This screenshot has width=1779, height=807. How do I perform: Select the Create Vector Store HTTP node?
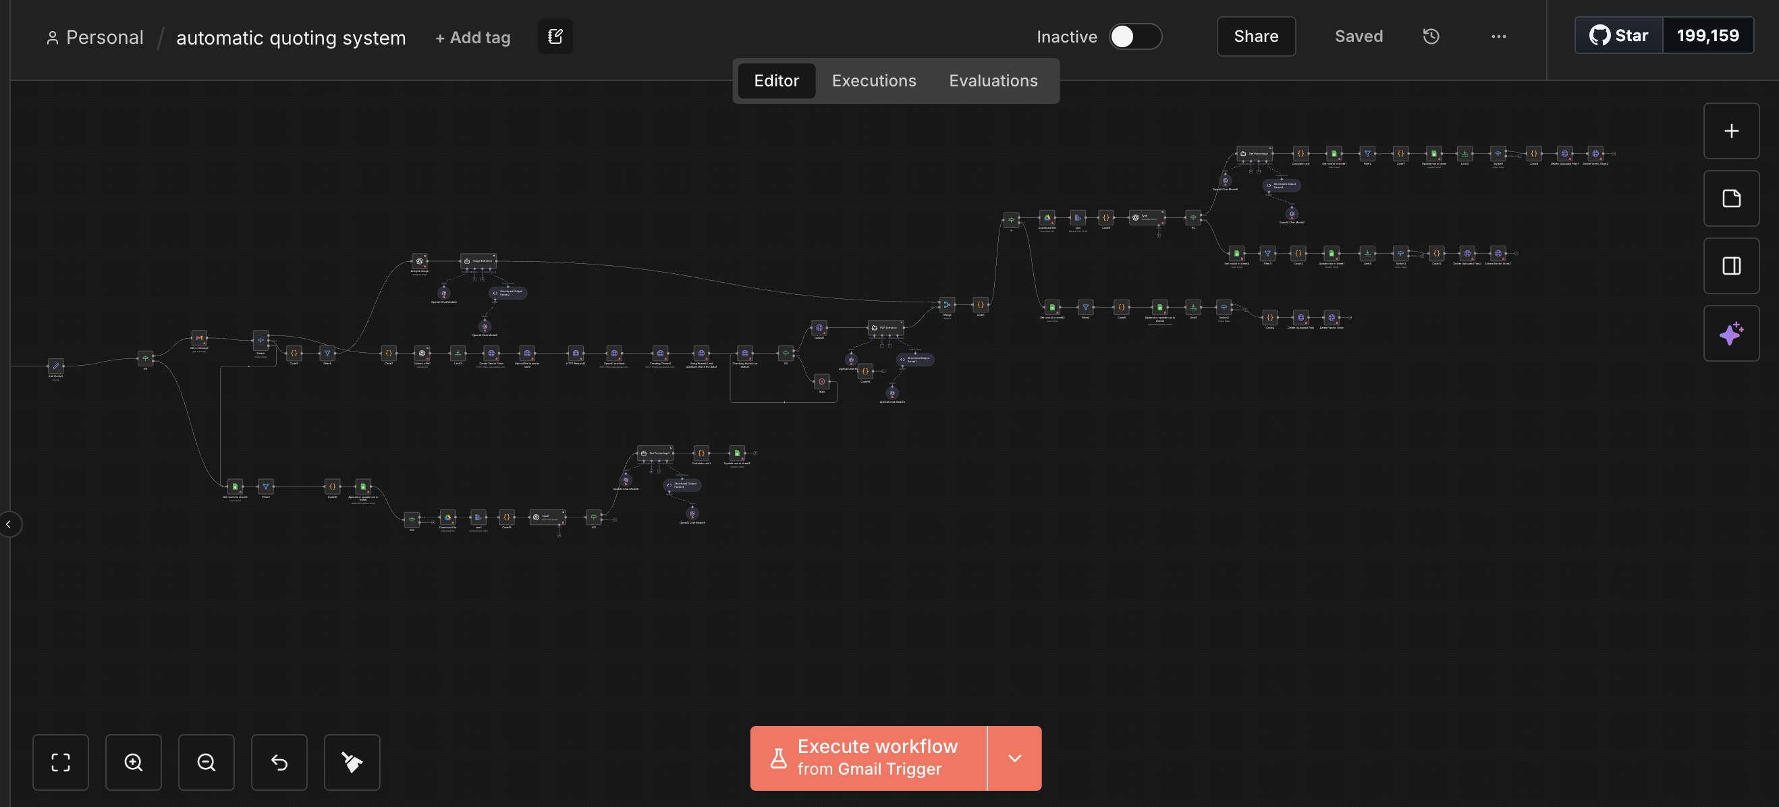click(491, 354)
